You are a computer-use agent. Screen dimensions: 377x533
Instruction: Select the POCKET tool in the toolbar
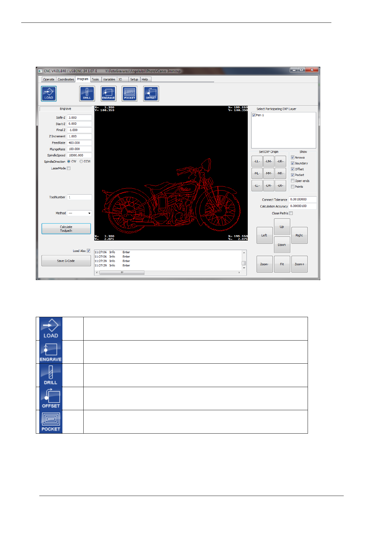130,94
